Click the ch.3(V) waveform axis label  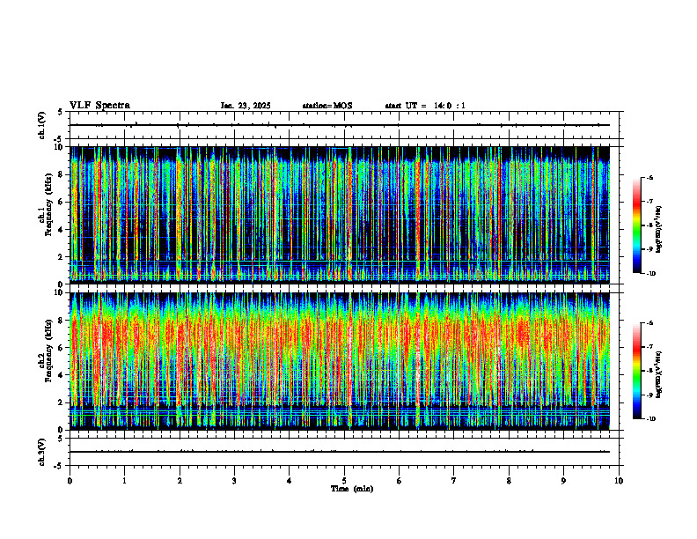tap(41, 452)
